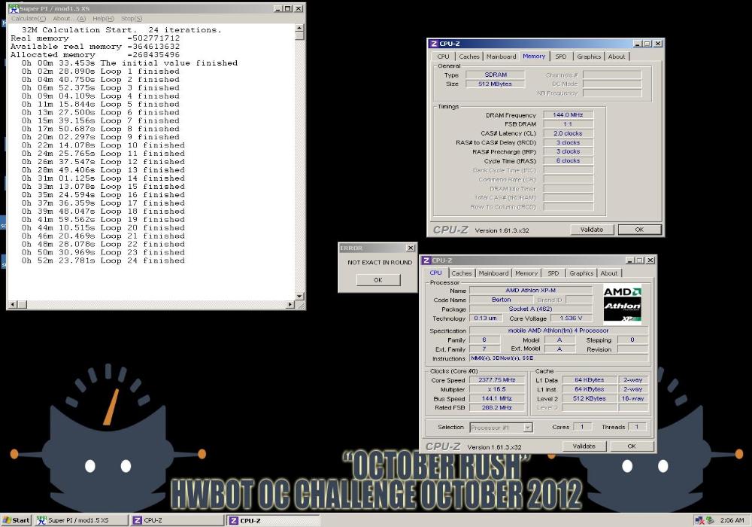Screen dimensions: 752x527
Task: Open the Calculate menu in Super PI
Action: [x=29, y=18]
